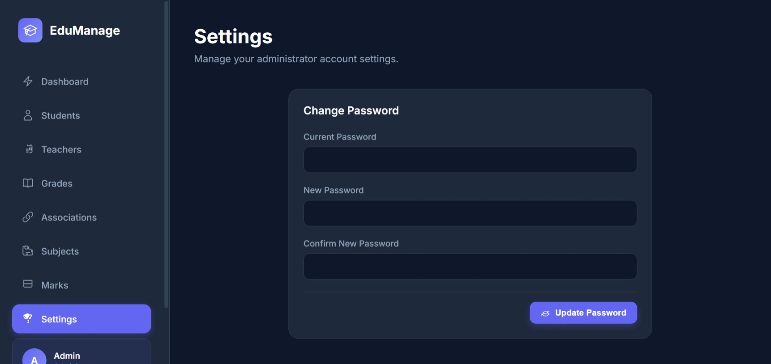771x364 pixels.
Task: Go to the Students section
Action: (x=60, y=116)
